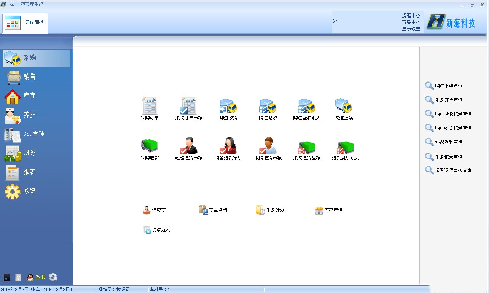
Task: Click the 采购订单查询 link
Action: 444,100
